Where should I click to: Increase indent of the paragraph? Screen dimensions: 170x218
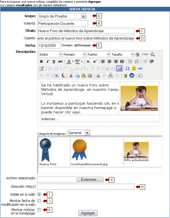[151, 62]
